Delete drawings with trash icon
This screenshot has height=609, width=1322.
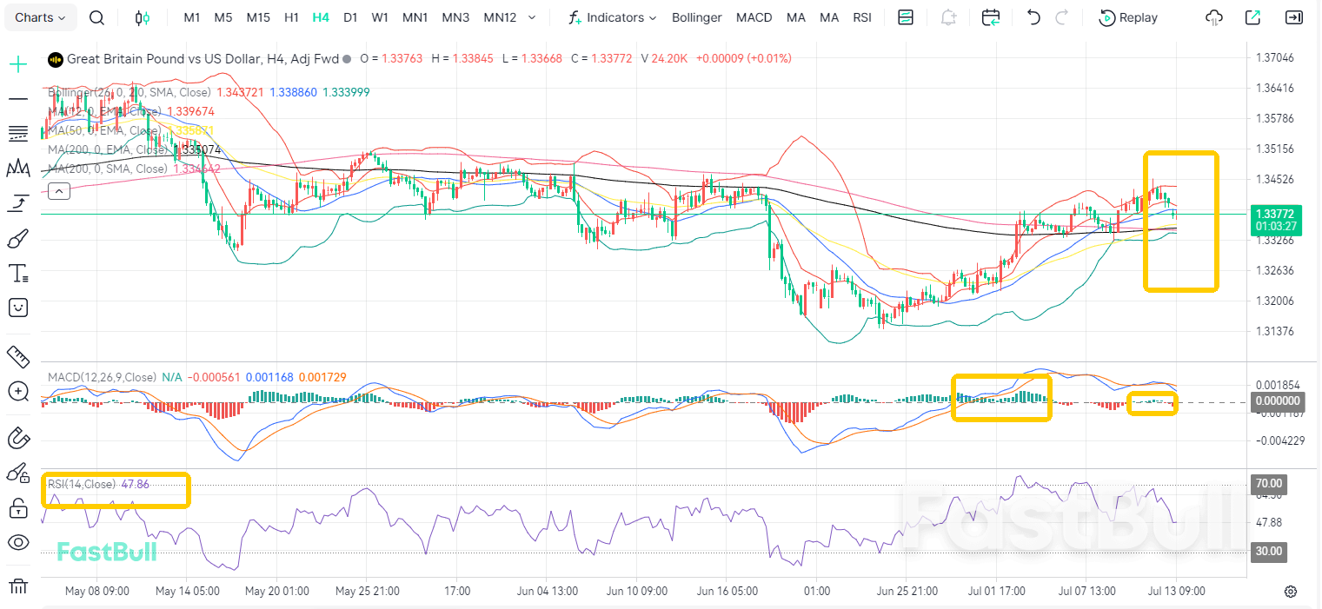(x=18, y=586)
